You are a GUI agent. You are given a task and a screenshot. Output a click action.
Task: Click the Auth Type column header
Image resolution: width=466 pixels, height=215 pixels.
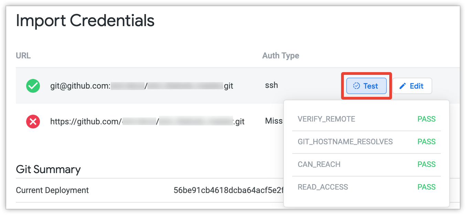[280, 56]
